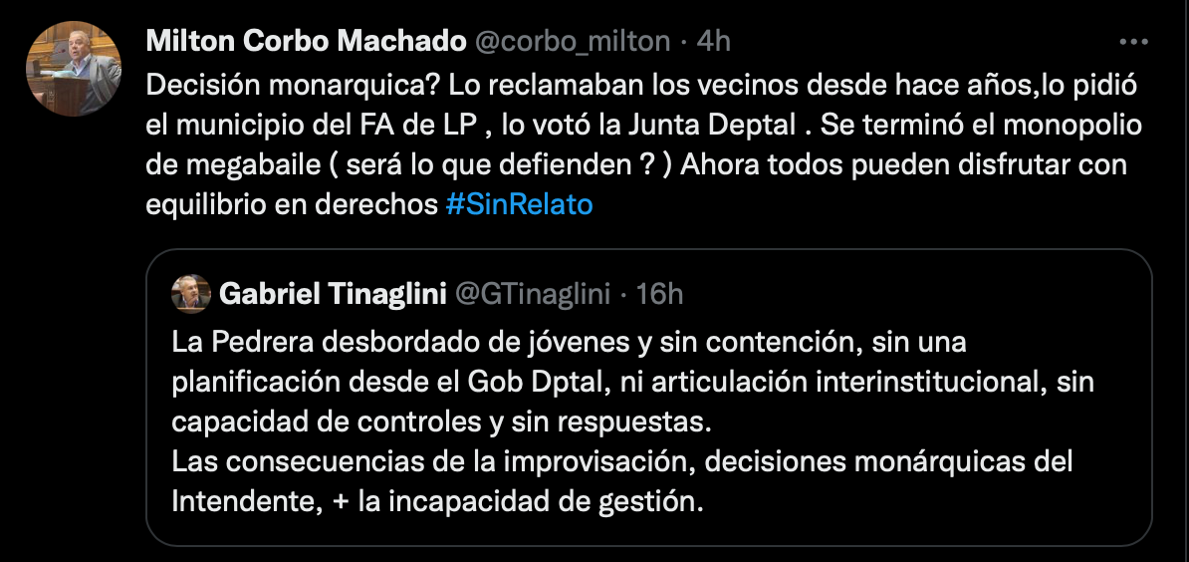Image resolution: width=1189 pixels, height=562 pixels.
Task: Click the @corbo_milton handle
Action: [572, 41]
